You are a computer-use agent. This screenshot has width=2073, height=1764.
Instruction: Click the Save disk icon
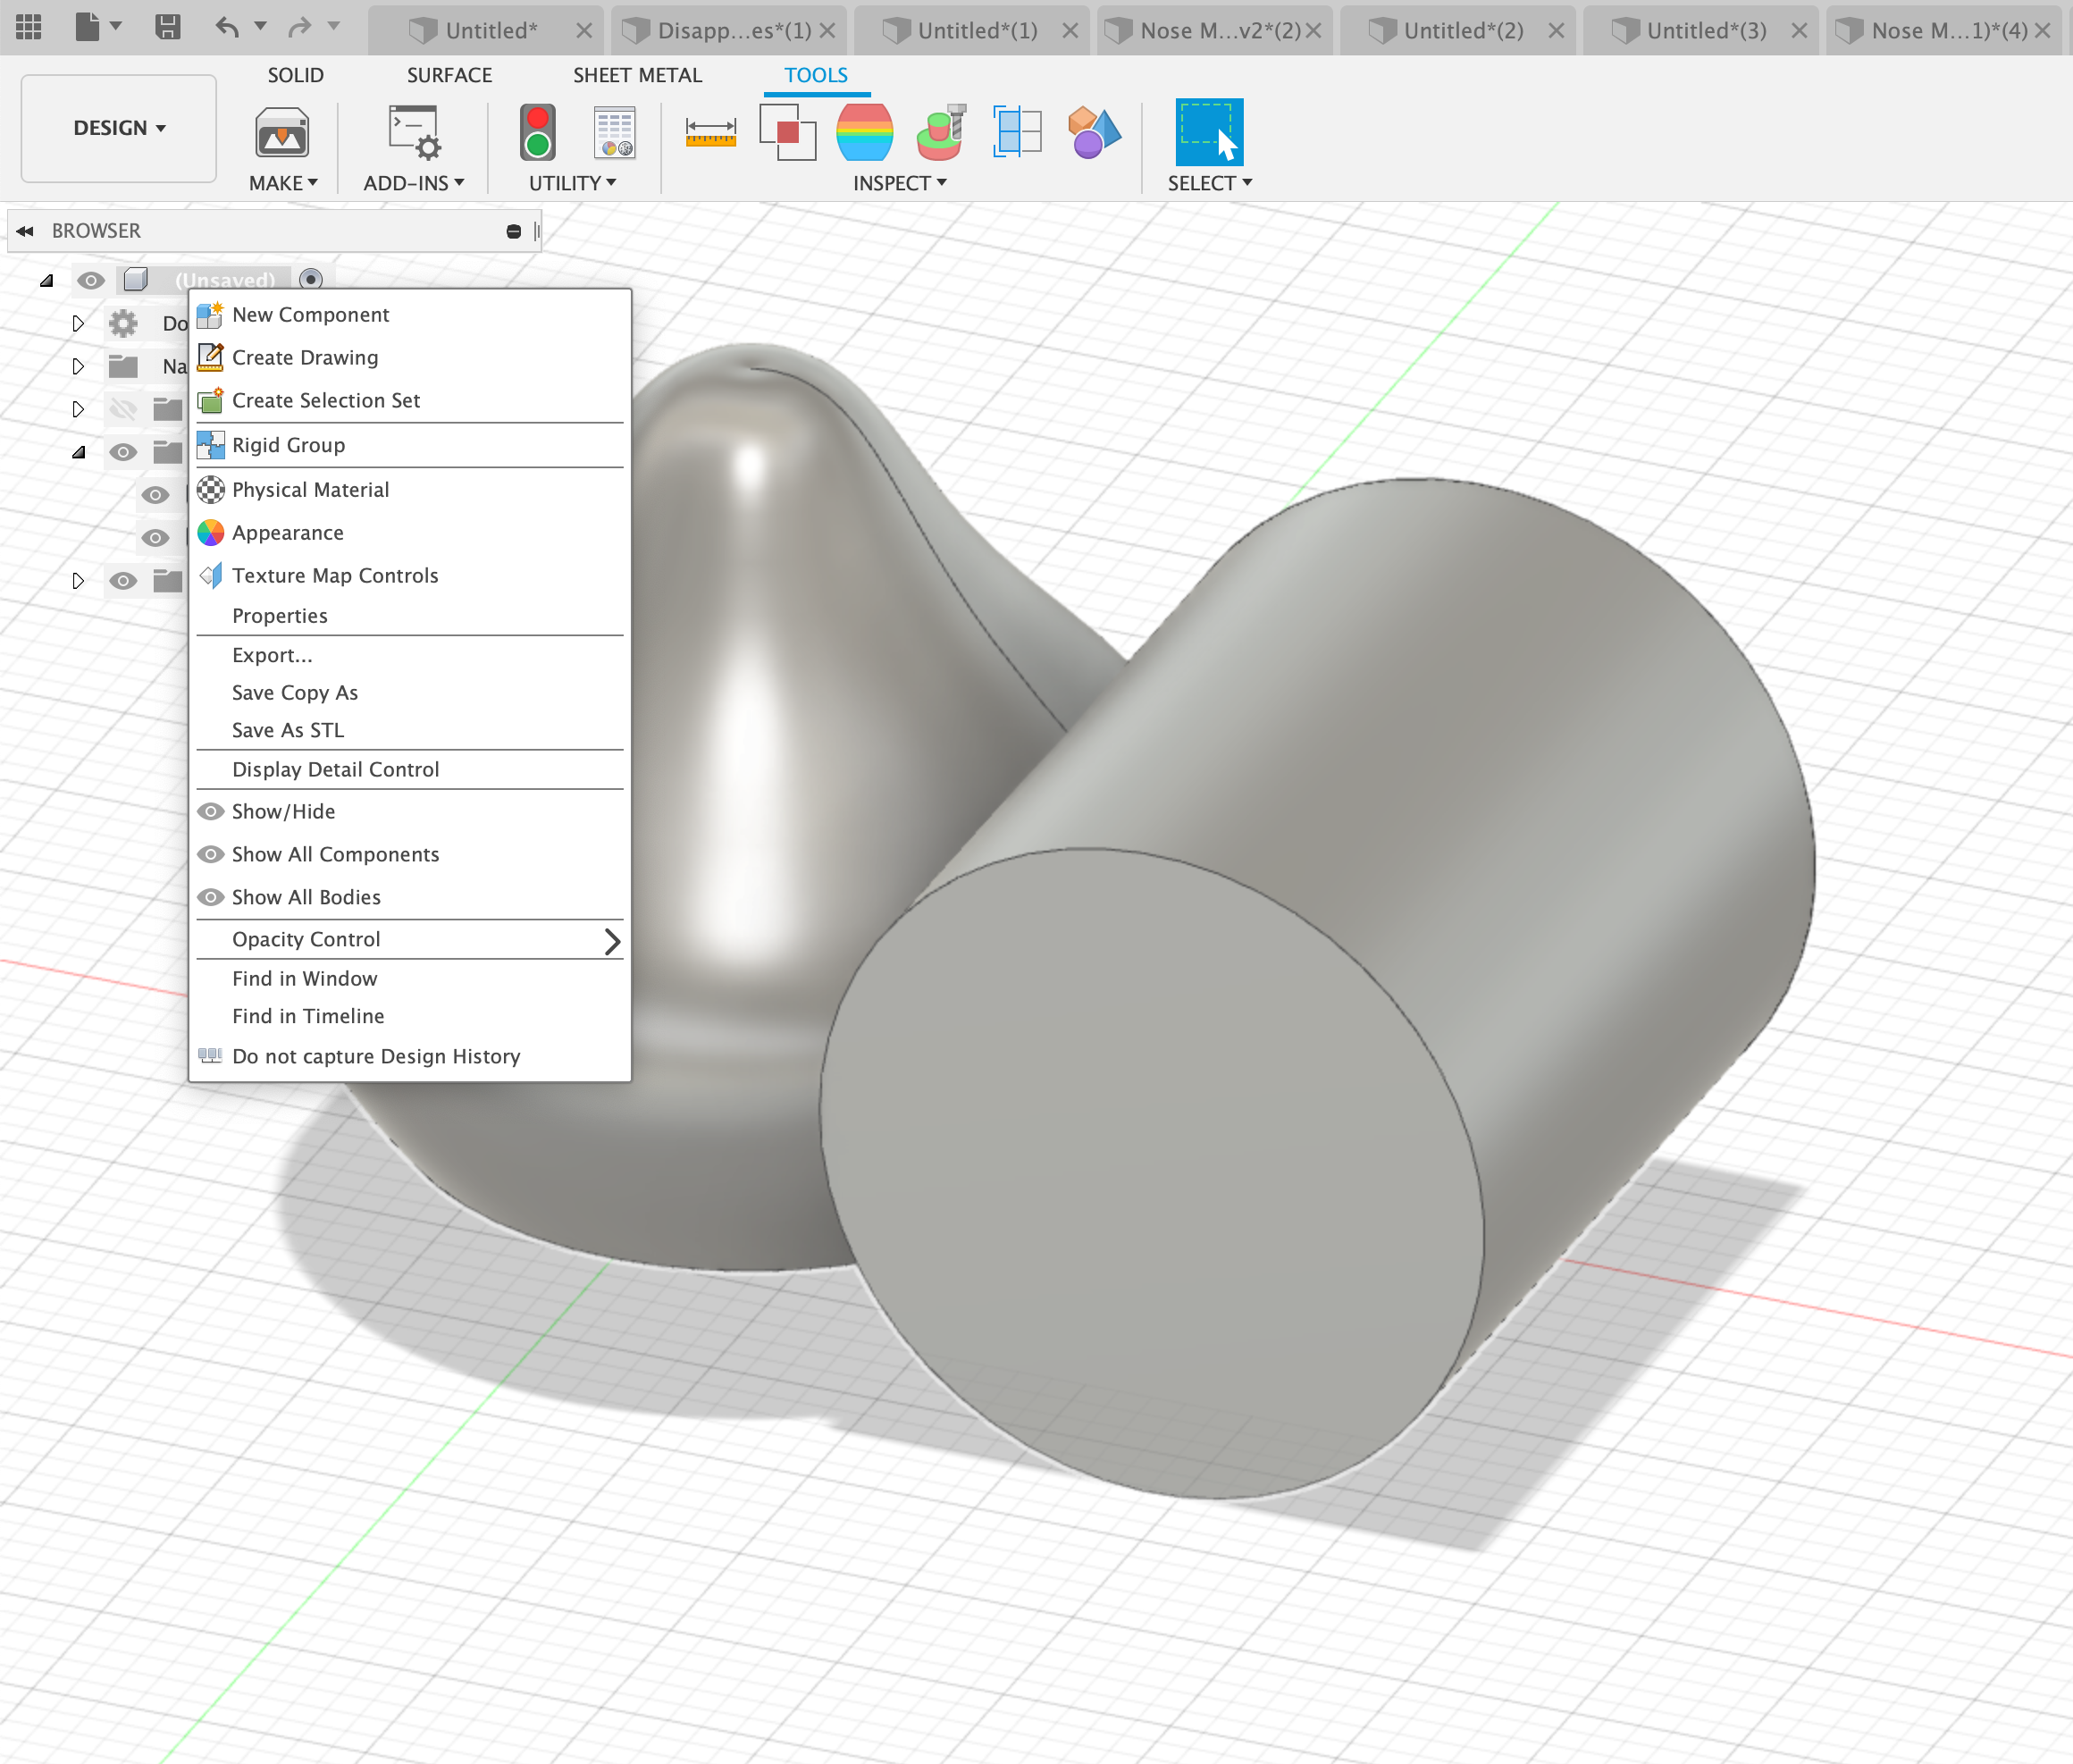[x=168, y=27]
